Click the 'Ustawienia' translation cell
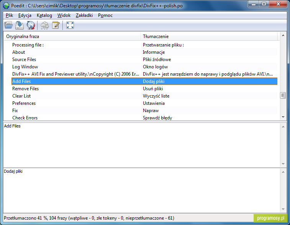The width and height of the screenshot is (290, 225). coord(154,103)
